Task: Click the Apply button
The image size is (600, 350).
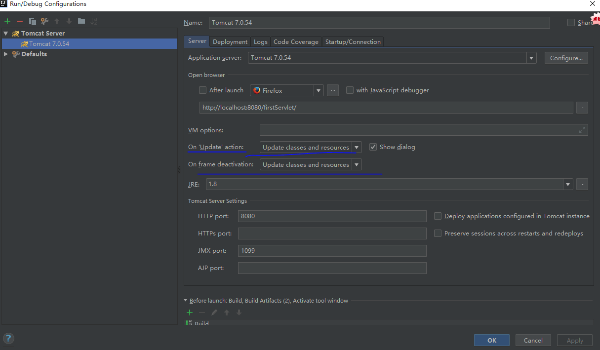Action: click(575, 340)
